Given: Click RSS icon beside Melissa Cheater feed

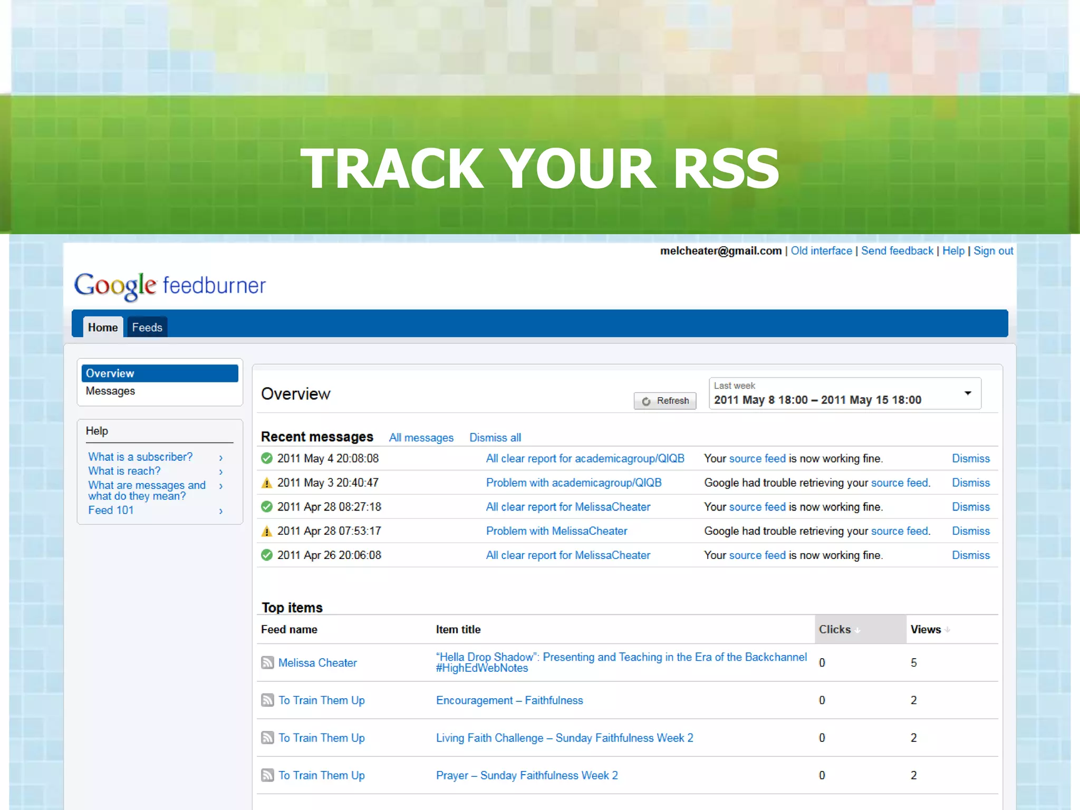Looking at the screenshot, I should point(267,662).
